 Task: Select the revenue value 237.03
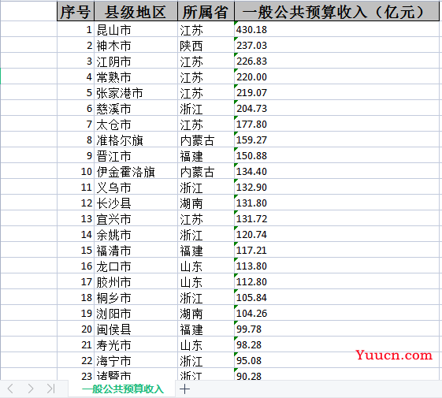(336, 45)
